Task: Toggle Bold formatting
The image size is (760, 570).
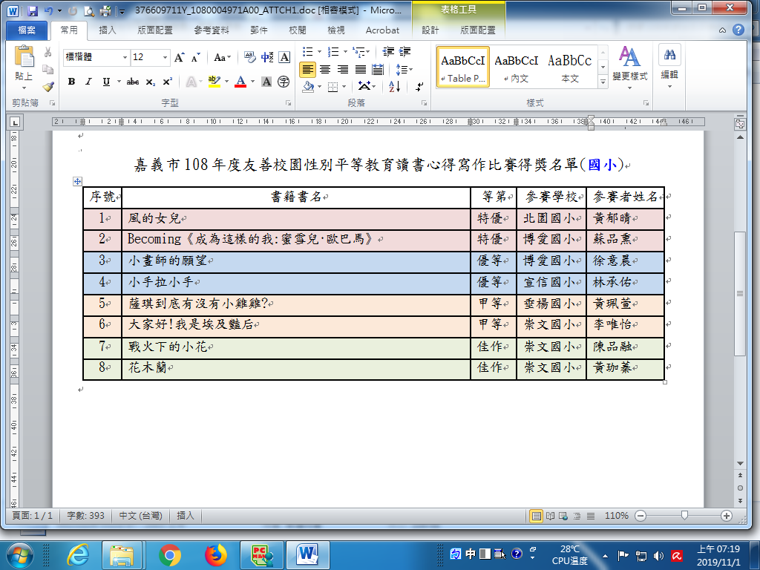Action: 71,82
